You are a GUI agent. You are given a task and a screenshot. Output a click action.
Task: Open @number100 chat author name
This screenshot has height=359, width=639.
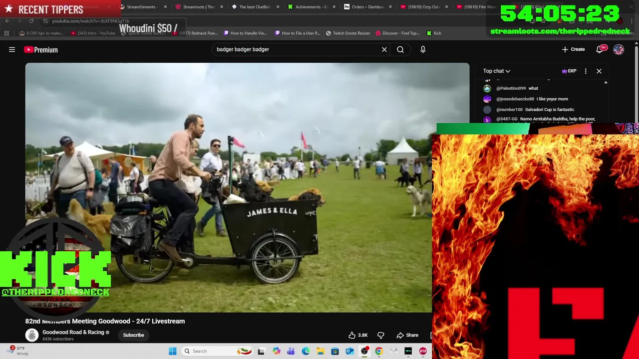(x=509, y=109)
